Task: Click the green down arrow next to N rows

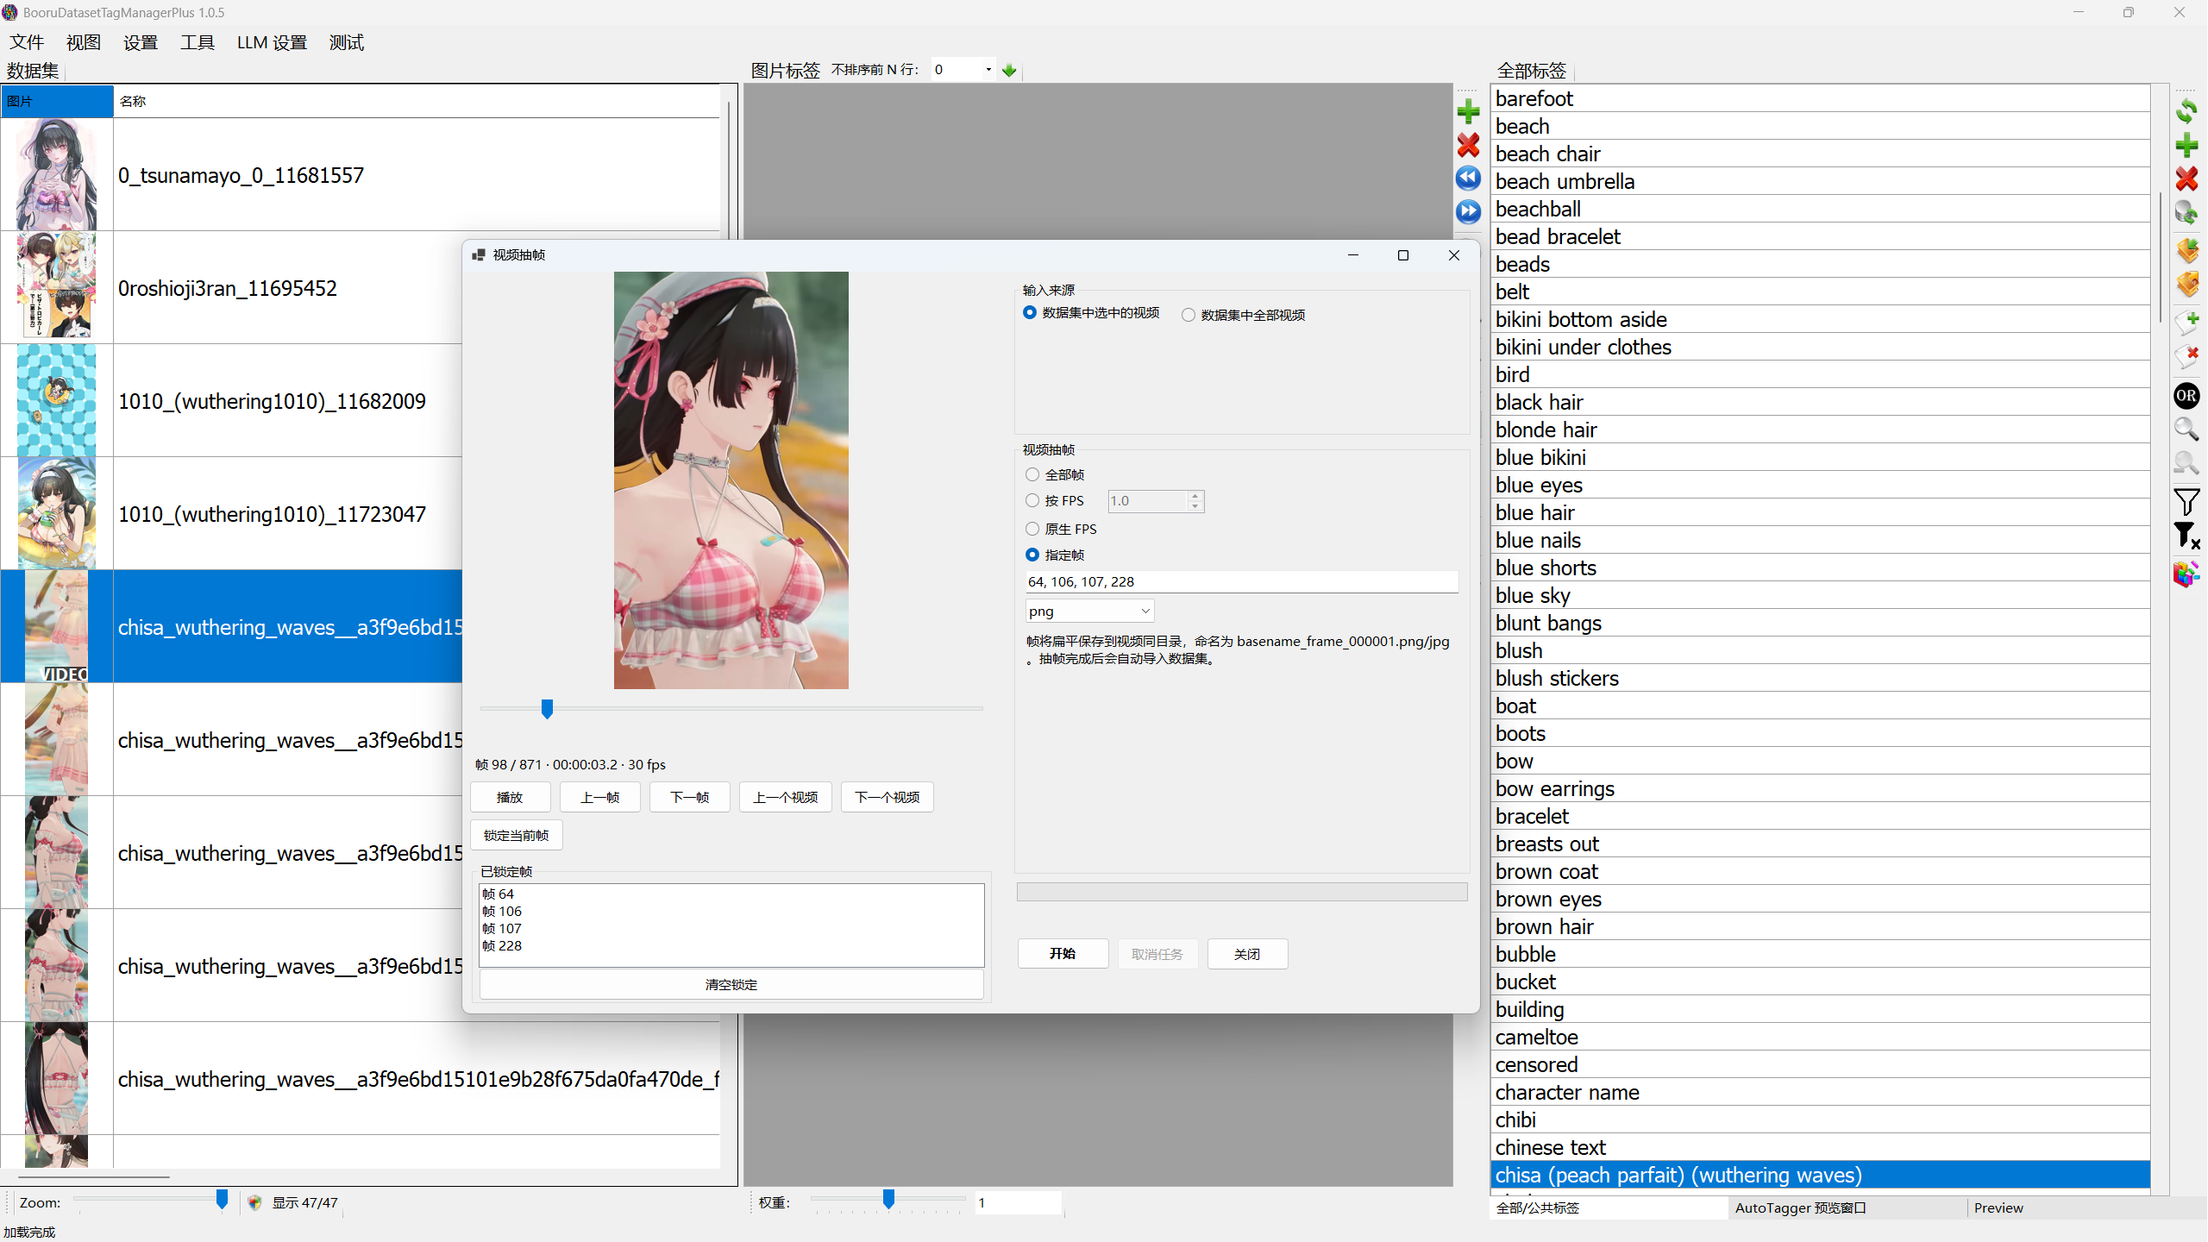Action: pyautogui.click(x=1009, y=70)
